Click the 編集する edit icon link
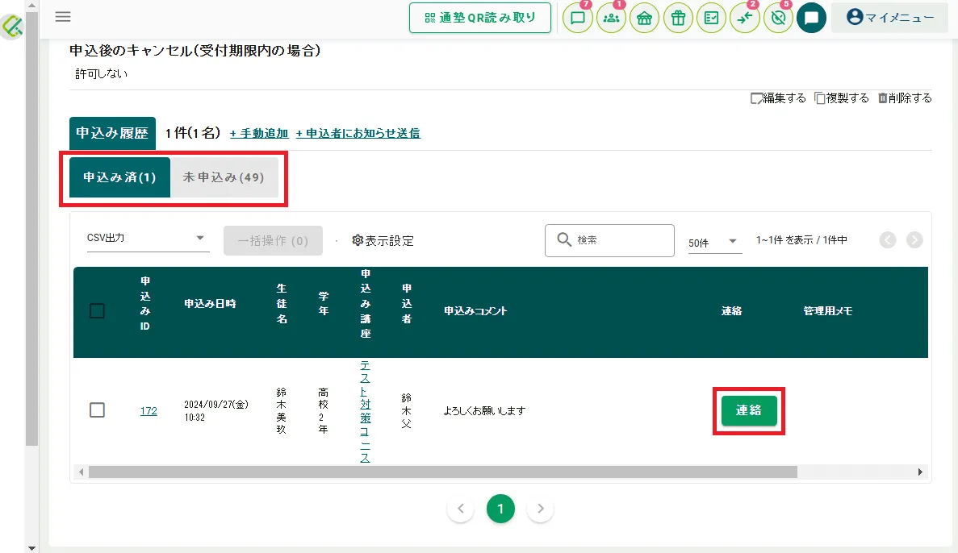 778,98
